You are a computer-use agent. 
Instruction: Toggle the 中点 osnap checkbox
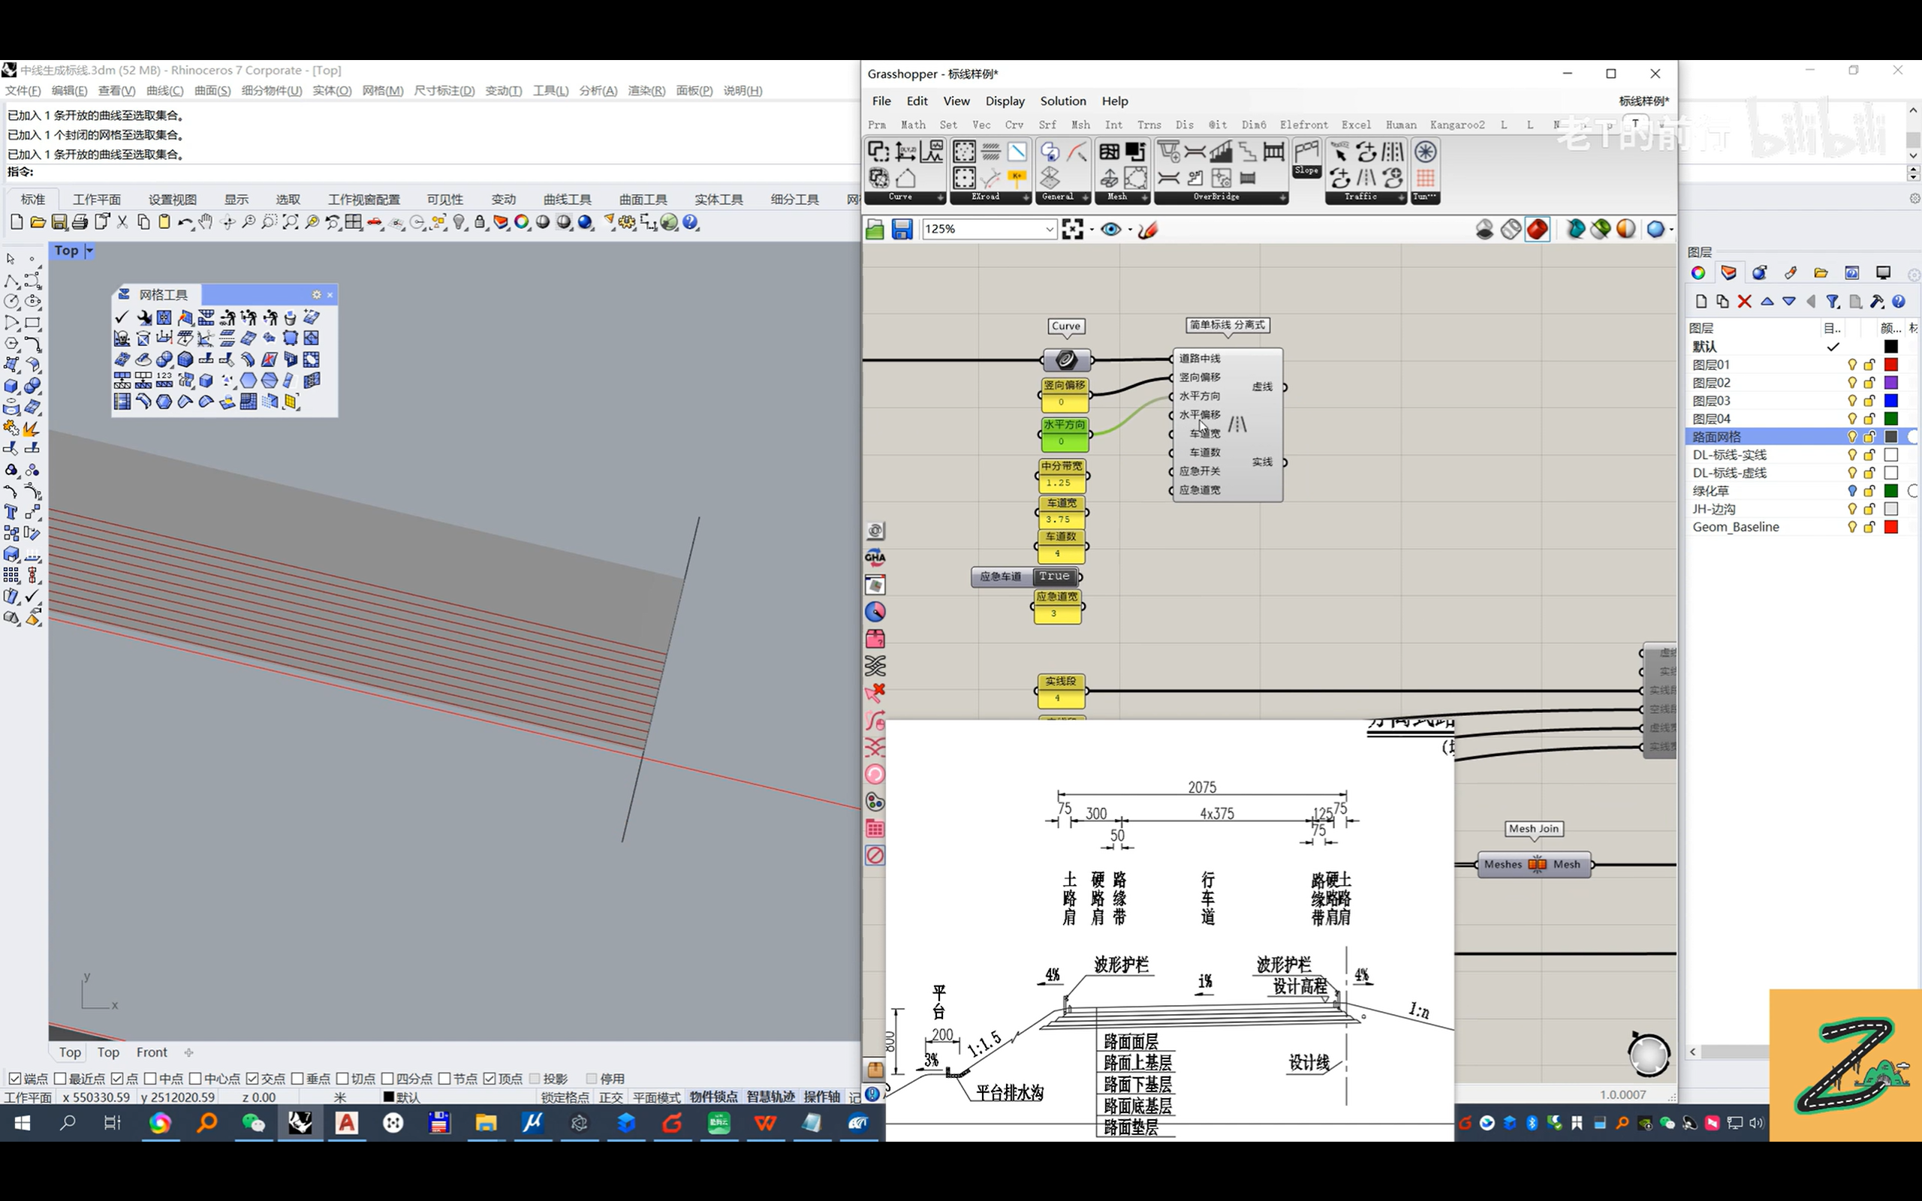tap(151, 1078)
